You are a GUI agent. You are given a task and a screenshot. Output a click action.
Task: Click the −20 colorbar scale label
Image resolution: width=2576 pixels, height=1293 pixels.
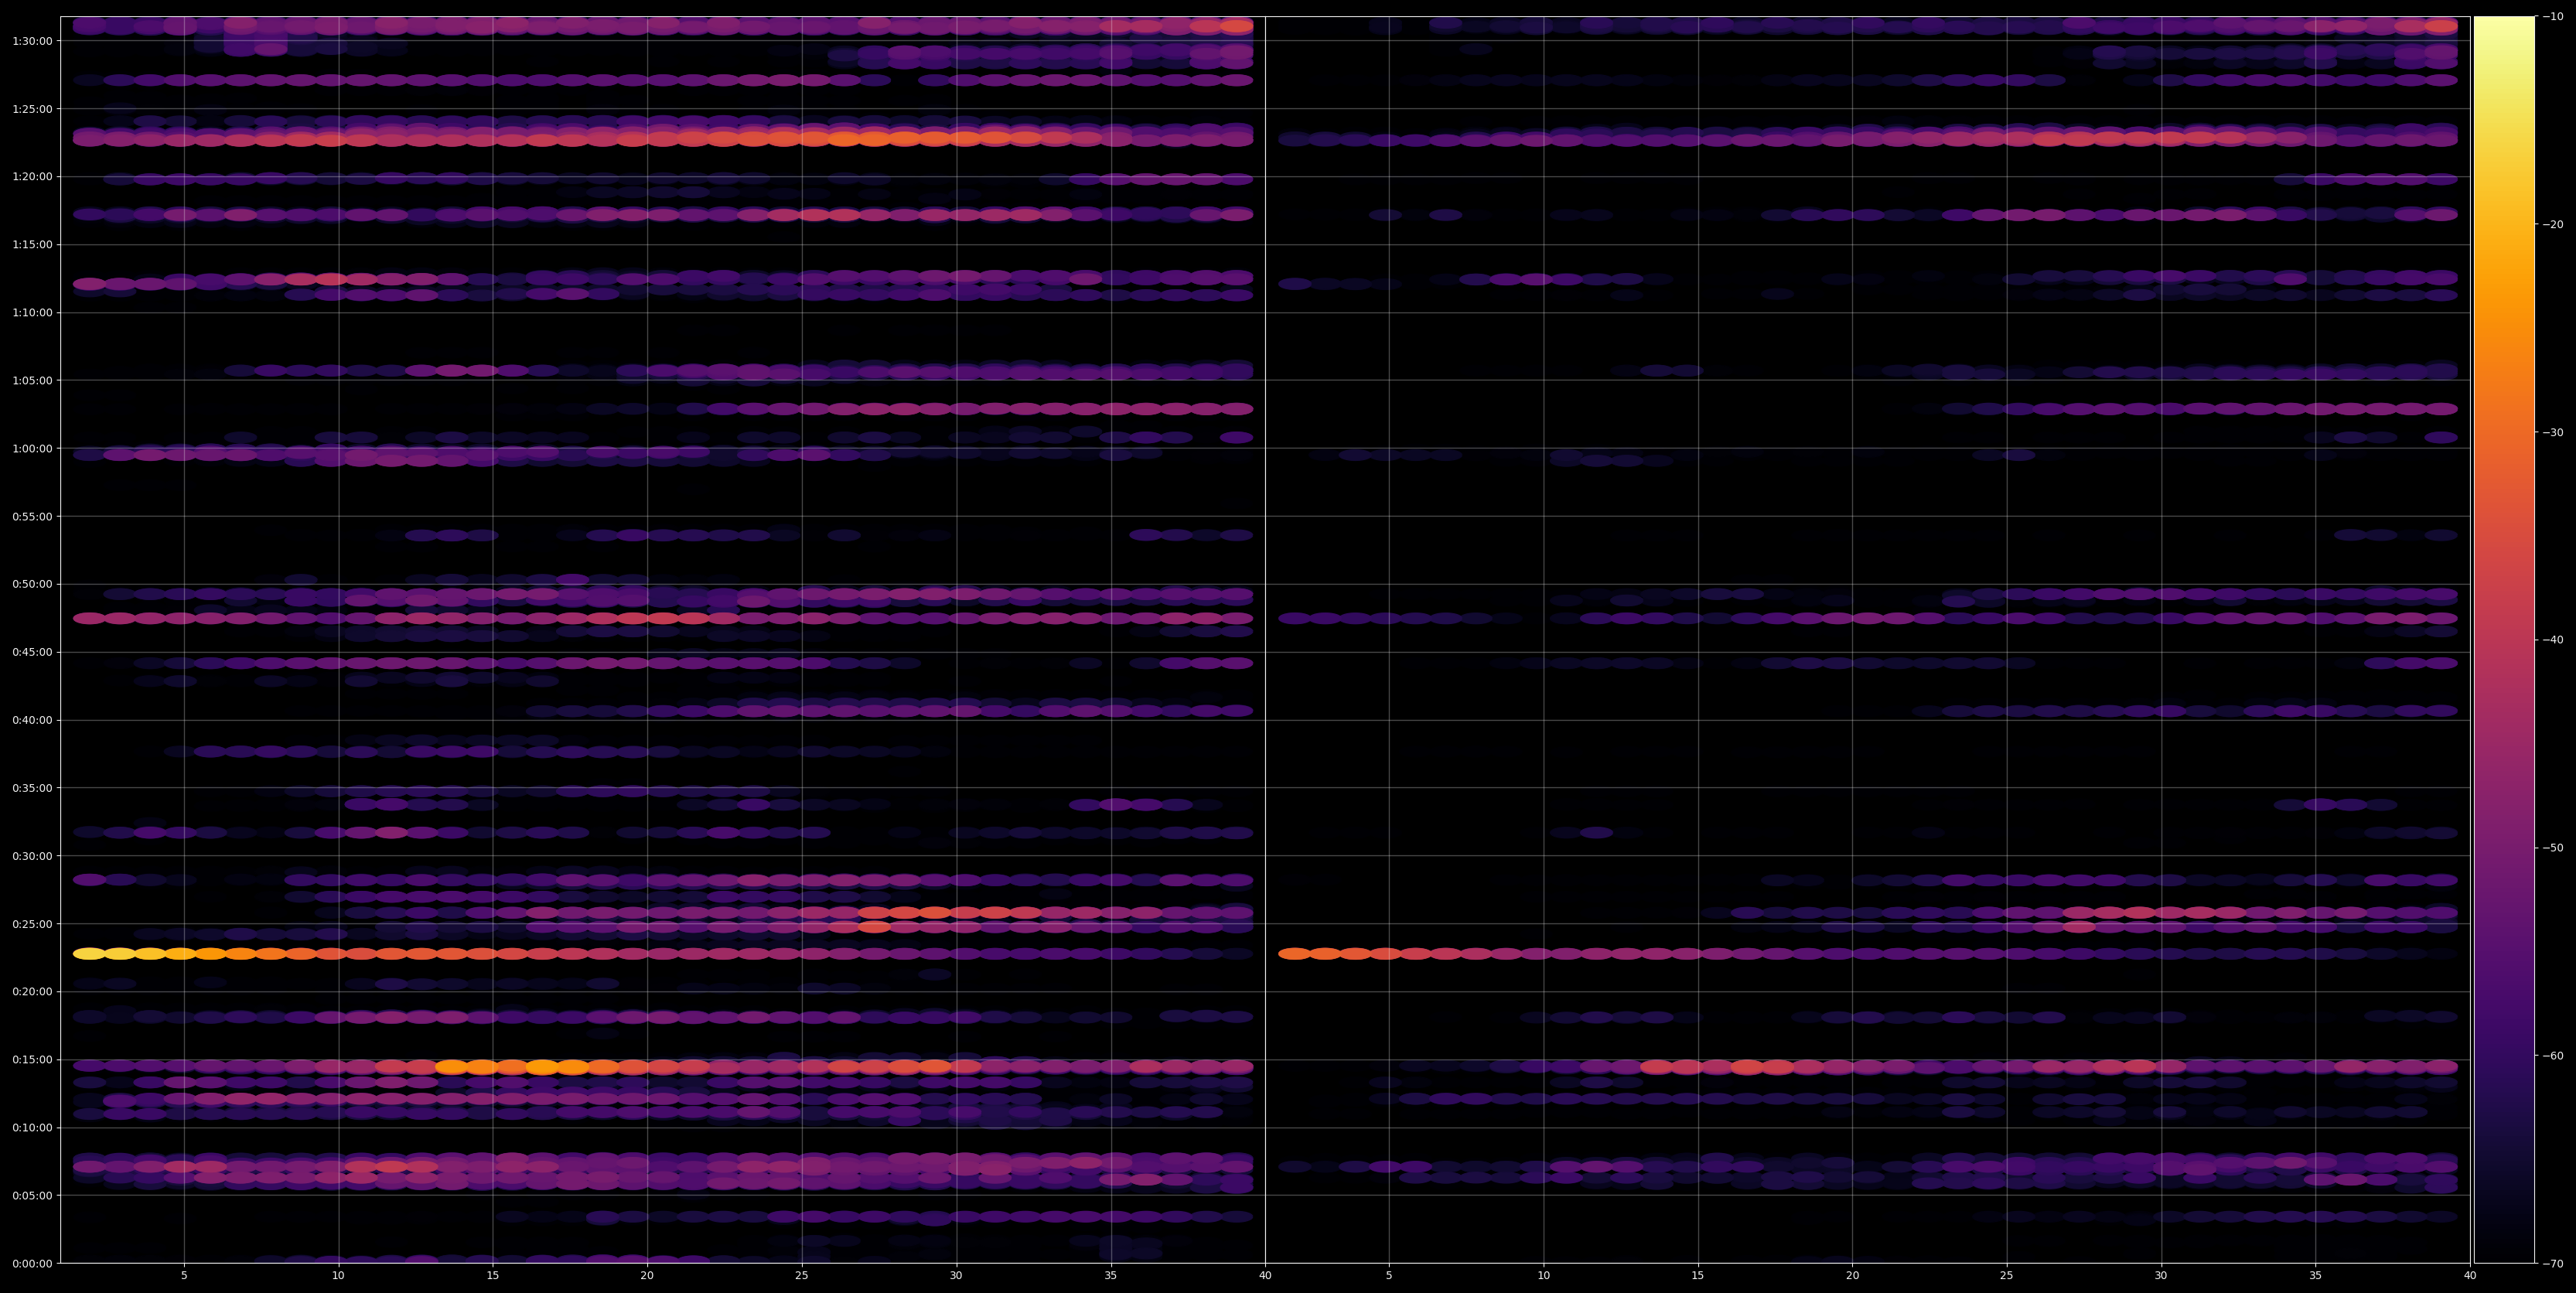(2553, 225)
